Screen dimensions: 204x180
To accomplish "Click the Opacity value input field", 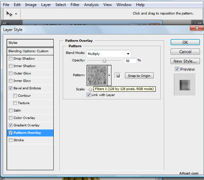I will 130,61.
